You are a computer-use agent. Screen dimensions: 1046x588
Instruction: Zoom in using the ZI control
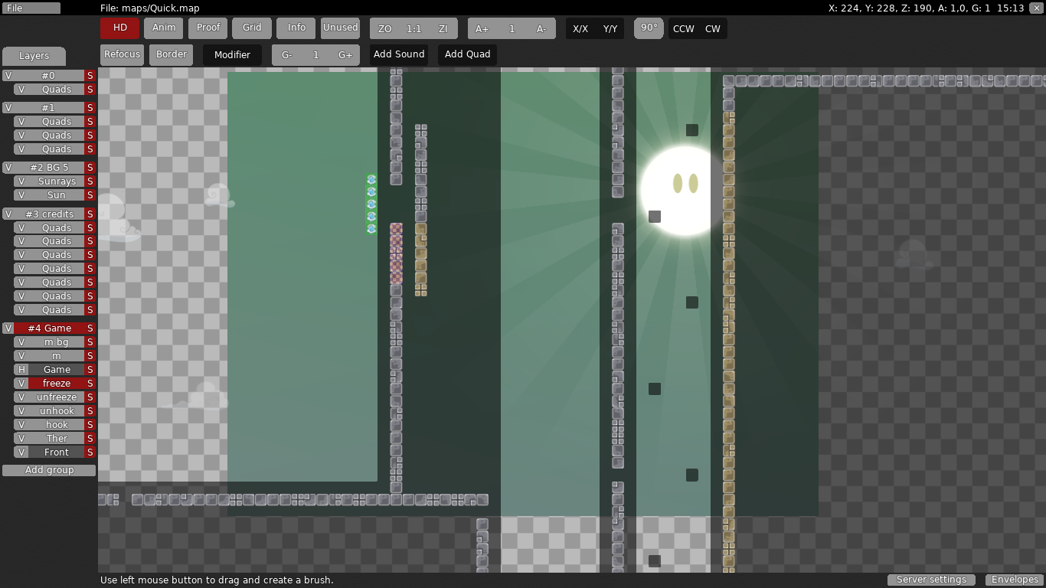443,28
